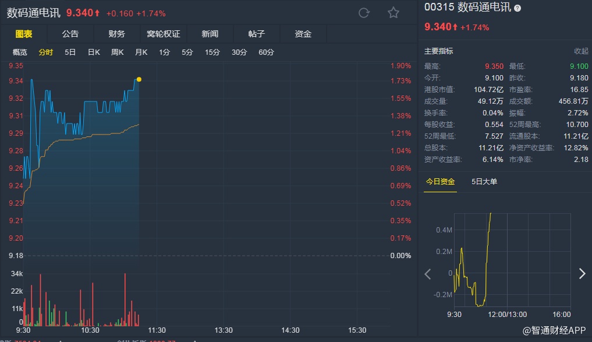592x342 pixels.
Task: Click the refresh icon
Action: coord(364,13)
